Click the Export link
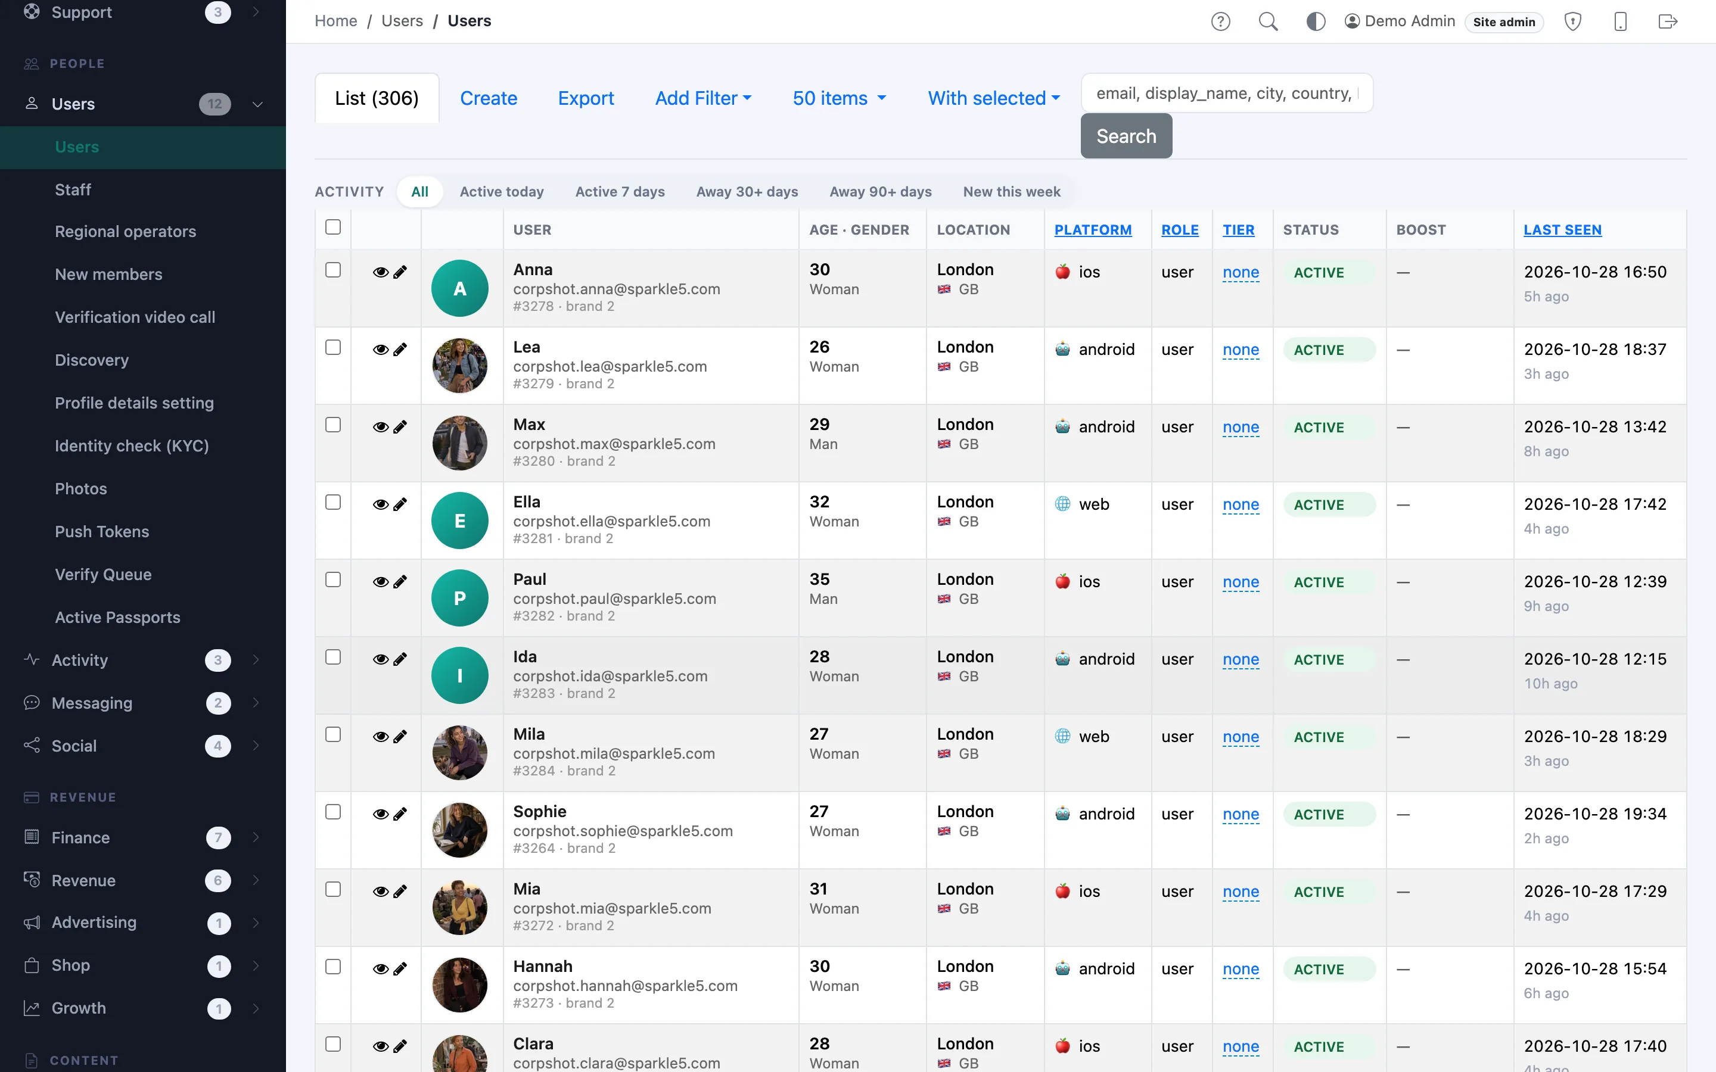 coord(586,98)
